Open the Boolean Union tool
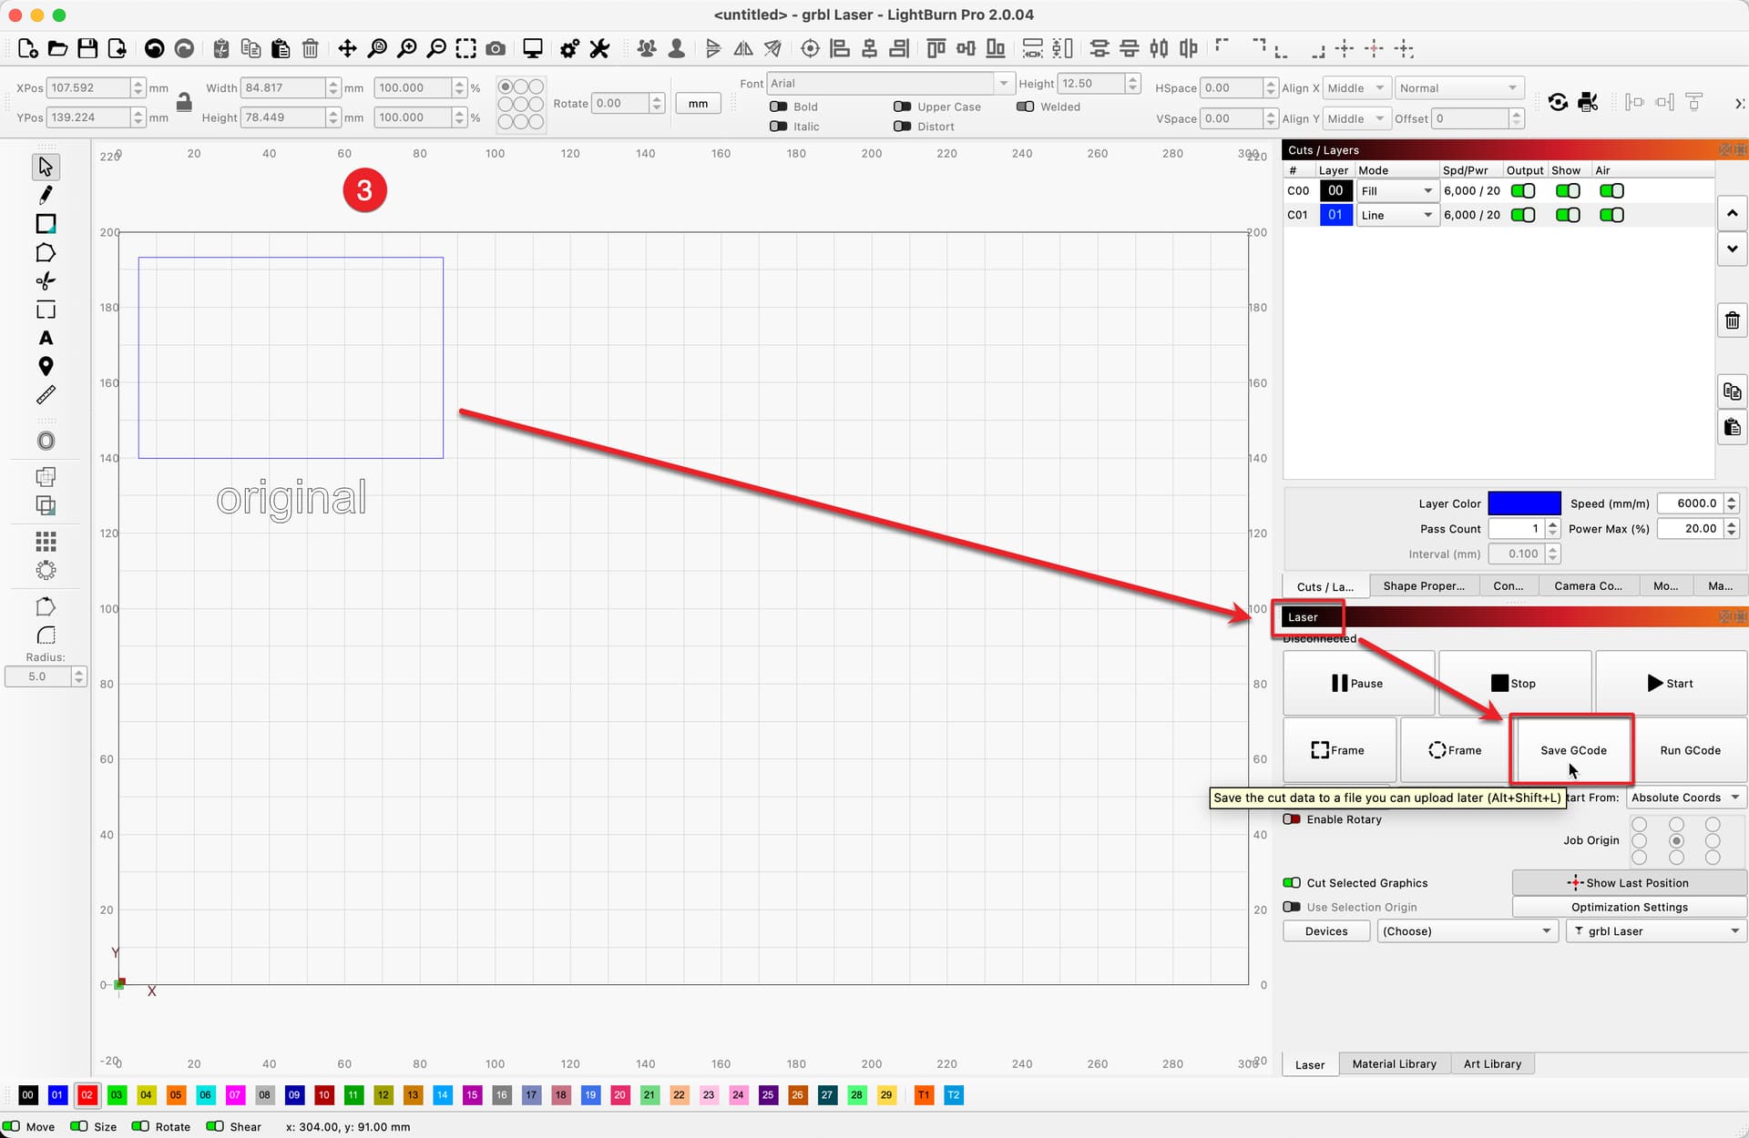The height and width of the screenshot is (1138, 1749). pyautogui.click(x=46, y=476)
